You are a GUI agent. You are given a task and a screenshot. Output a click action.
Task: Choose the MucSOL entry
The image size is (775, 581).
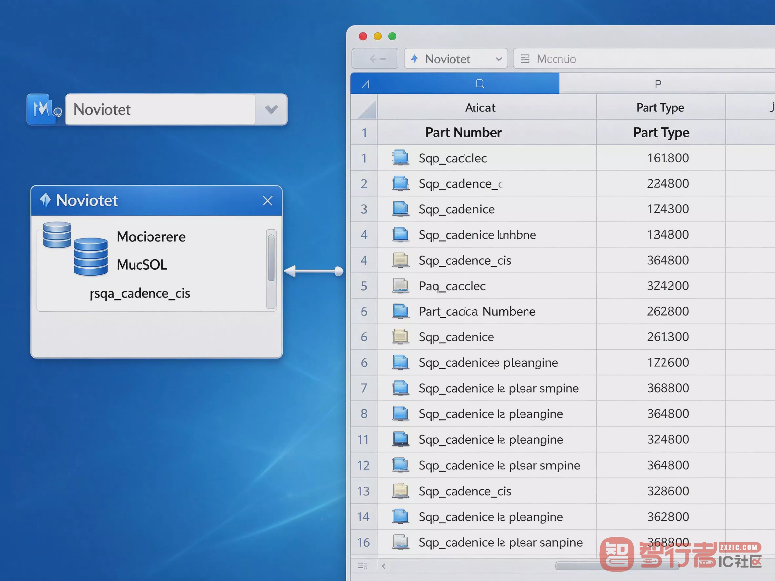142,265
